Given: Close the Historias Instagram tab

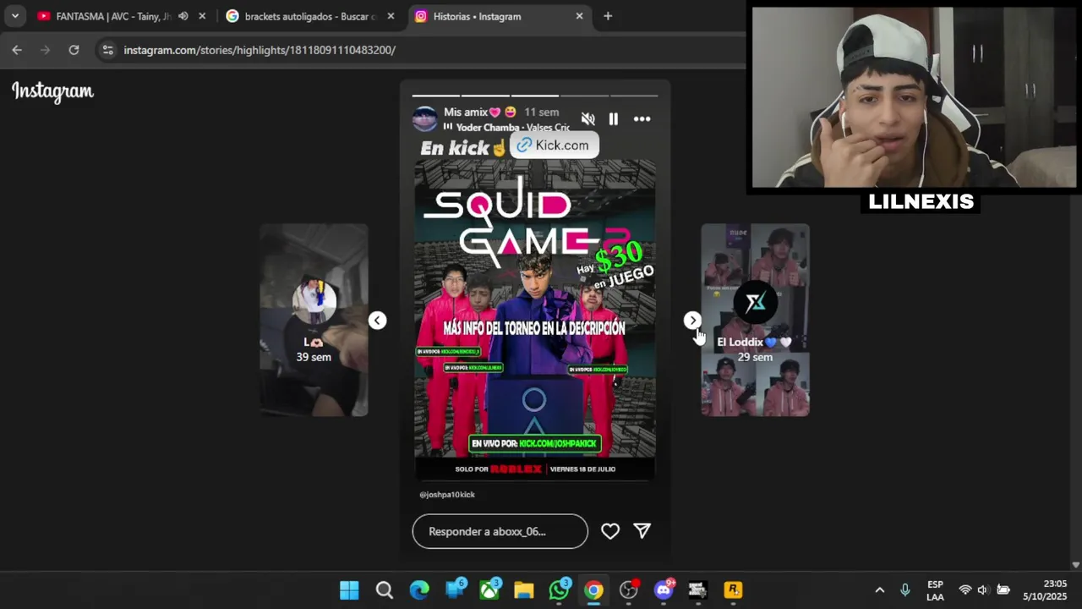Looking at the screenshot, I should point(579,16).
